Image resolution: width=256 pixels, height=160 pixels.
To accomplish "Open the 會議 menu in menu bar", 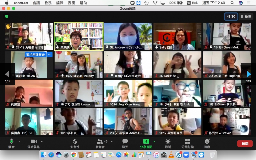I will tap(36, 3).
